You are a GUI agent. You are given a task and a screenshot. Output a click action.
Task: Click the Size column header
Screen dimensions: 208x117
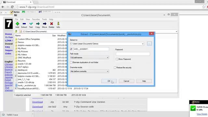click(54, 35)
